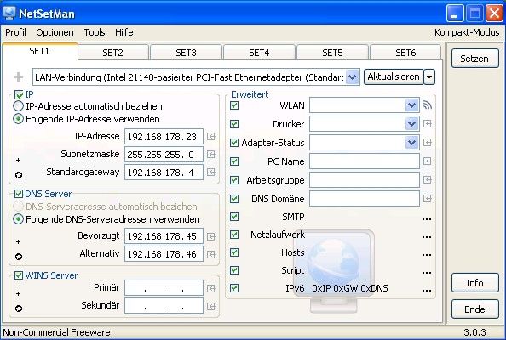Open Script settings via its three dots
506x340 pixels.
(x=427, y=273)
